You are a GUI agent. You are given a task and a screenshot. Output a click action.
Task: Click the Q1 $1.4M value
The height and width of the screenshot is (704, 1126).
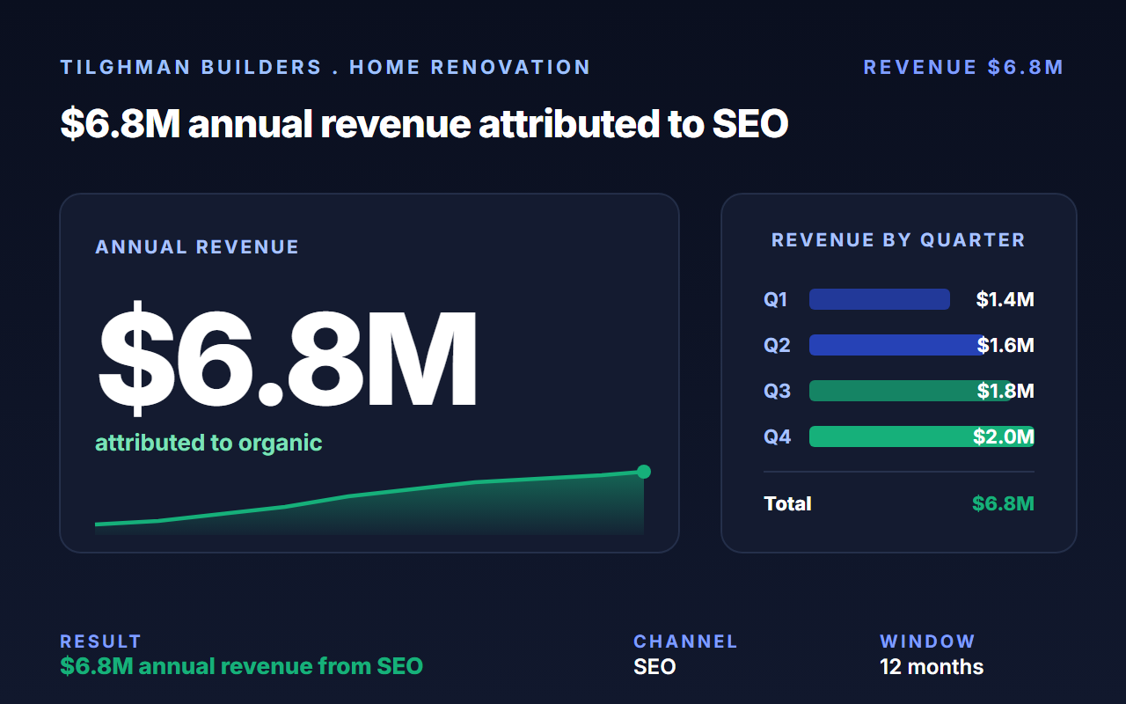point(1005,299)
